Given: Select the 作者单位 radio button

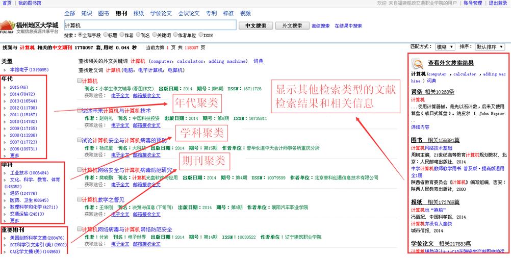Looking at the screenshot, I should click(x=176, y=35).
